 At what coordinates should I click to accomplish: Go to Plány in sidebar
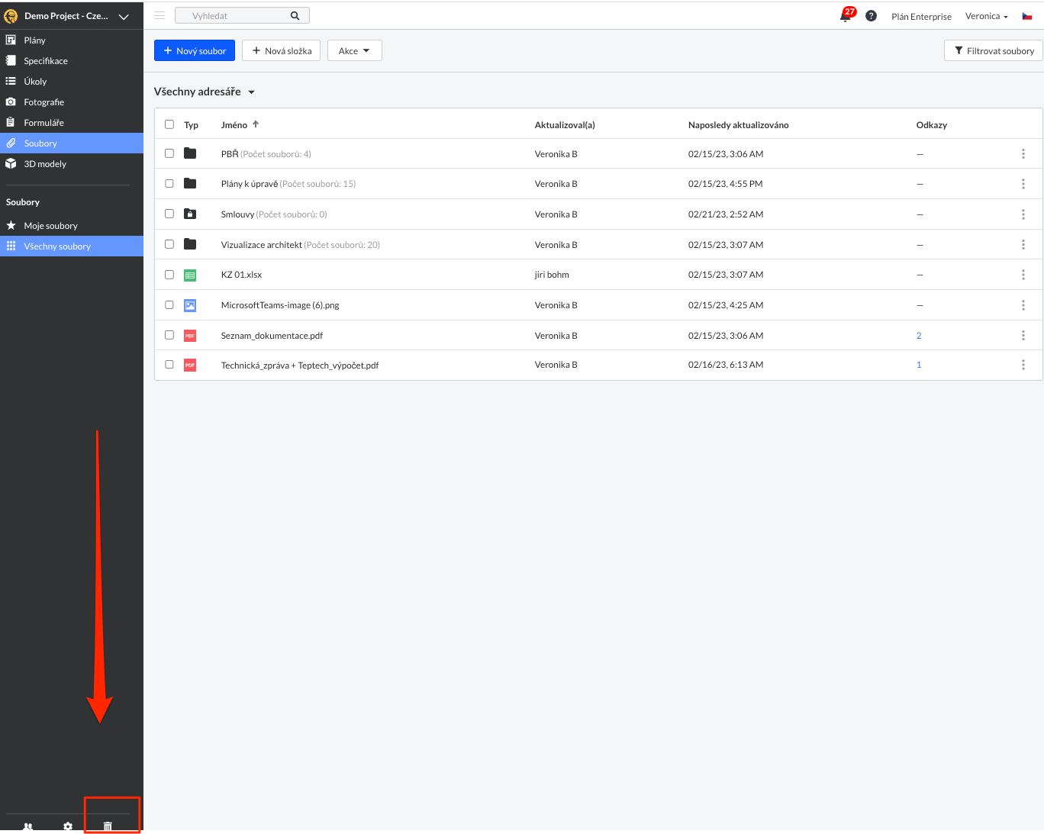34,40
